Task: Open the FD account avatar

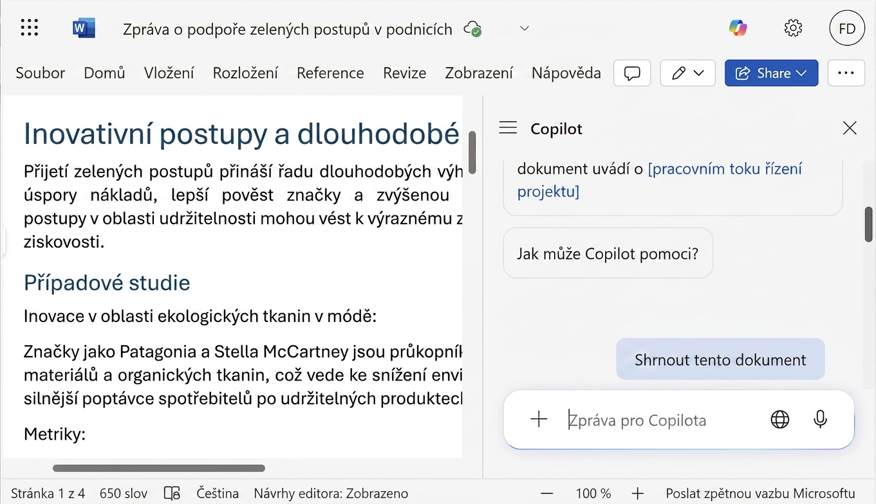Action: point(847,28)
